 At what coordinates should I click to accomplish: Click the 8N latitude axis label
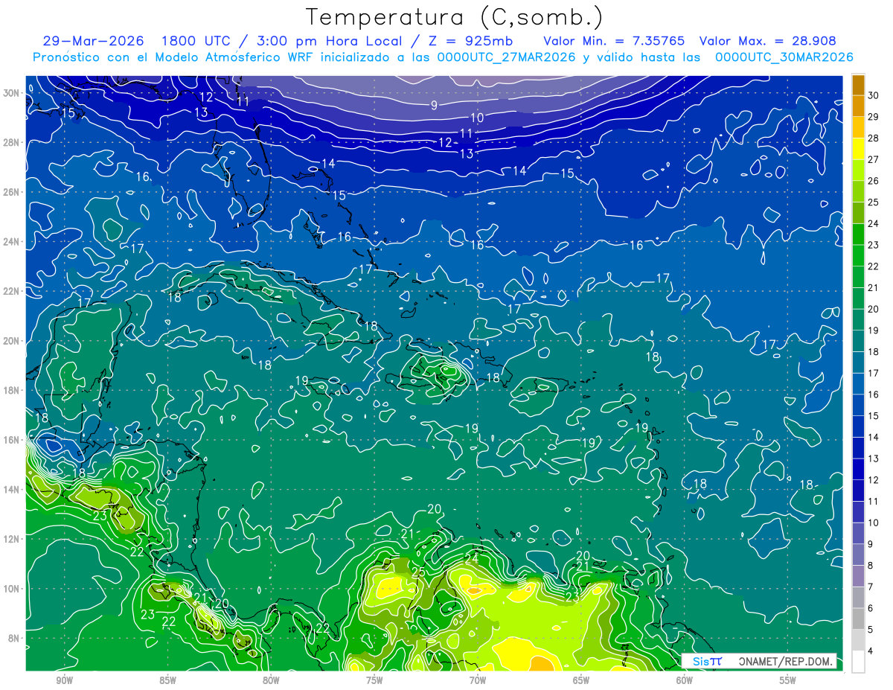[x=15, y=638]
